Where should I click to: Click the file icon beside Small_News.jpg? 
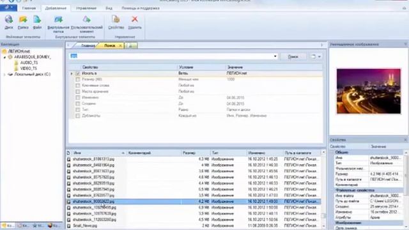[68, 226]
